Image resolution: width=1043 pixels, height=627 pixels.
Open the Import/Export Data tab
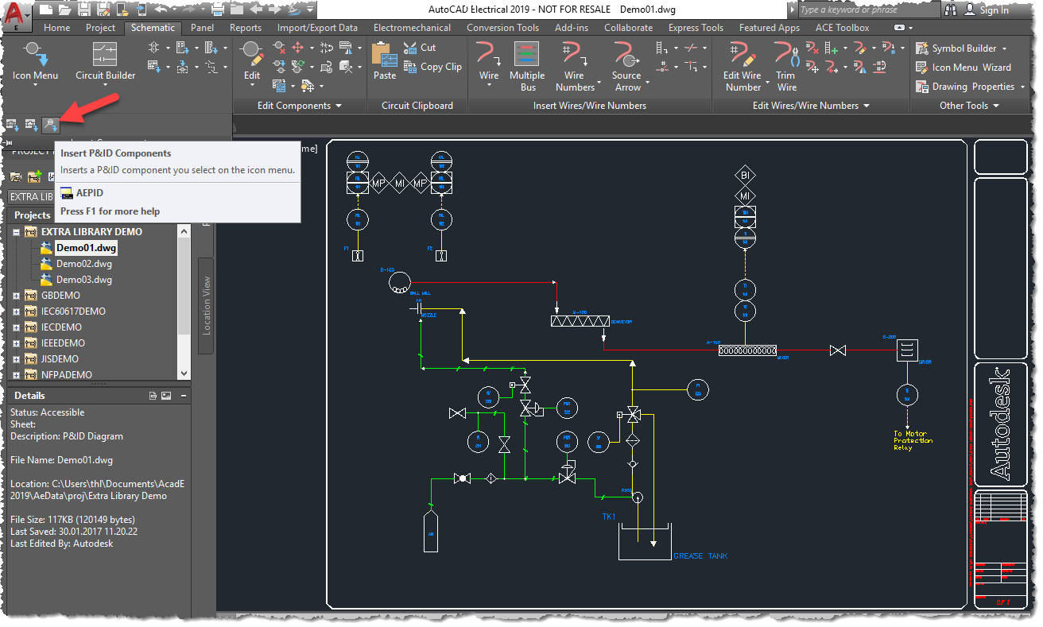coord(317,28)
